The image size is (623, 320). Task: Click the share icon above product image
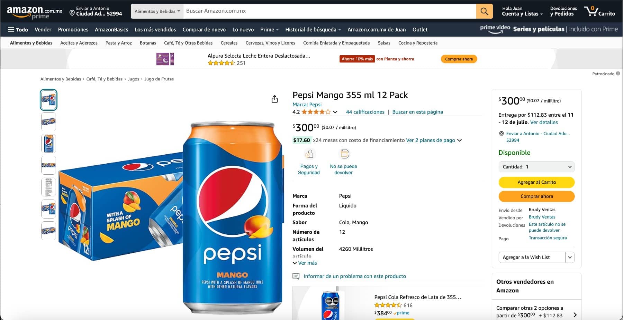point(274,99)
